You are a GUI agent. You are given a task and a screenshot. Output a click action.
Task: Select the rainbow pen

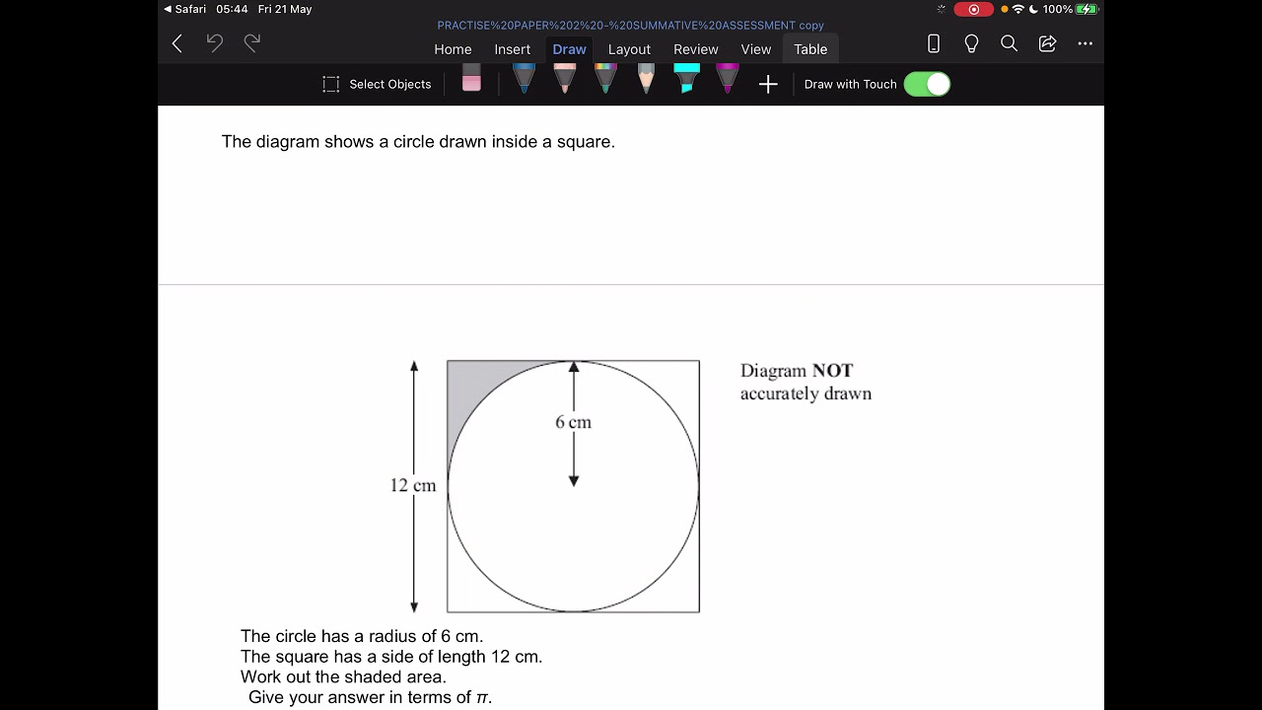pos(605,79)
